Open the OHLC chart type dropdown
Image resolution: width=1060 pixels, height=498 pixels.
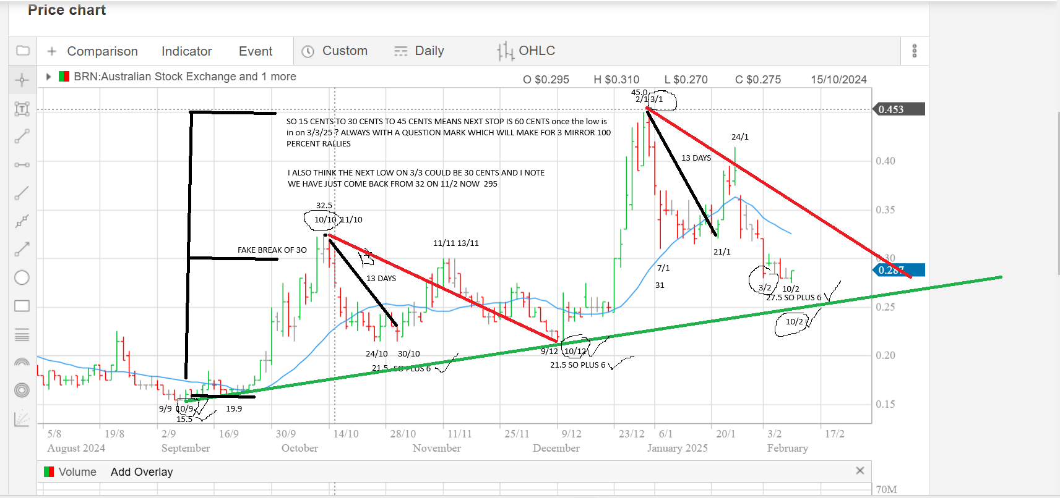coord(537,51)
